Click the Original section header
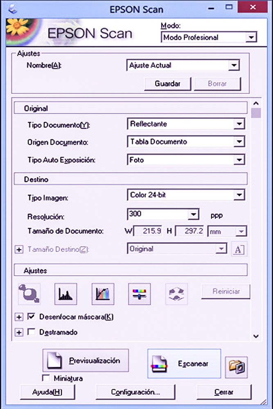273x409 pixels. (x=131, y=108)
